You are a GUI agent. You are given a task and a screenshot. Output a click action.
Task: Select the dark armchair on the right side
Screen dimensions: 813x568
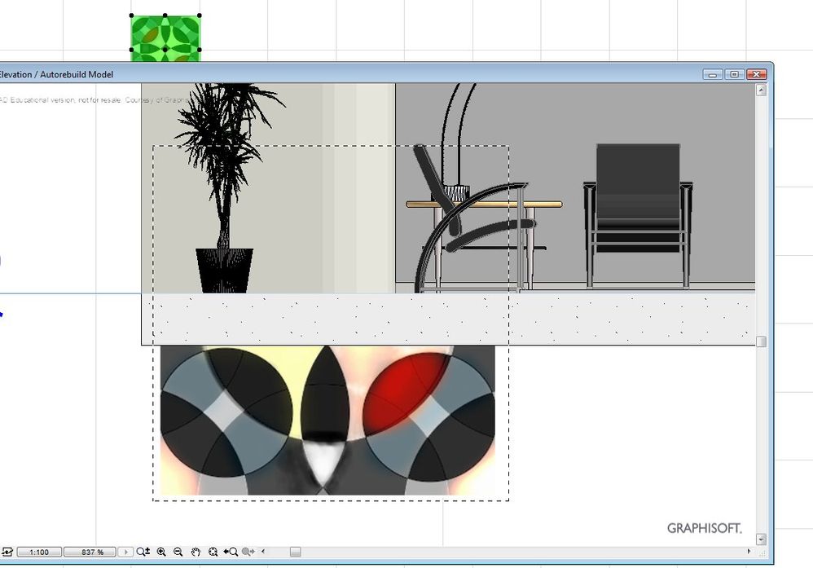click(x=638, y=215)
